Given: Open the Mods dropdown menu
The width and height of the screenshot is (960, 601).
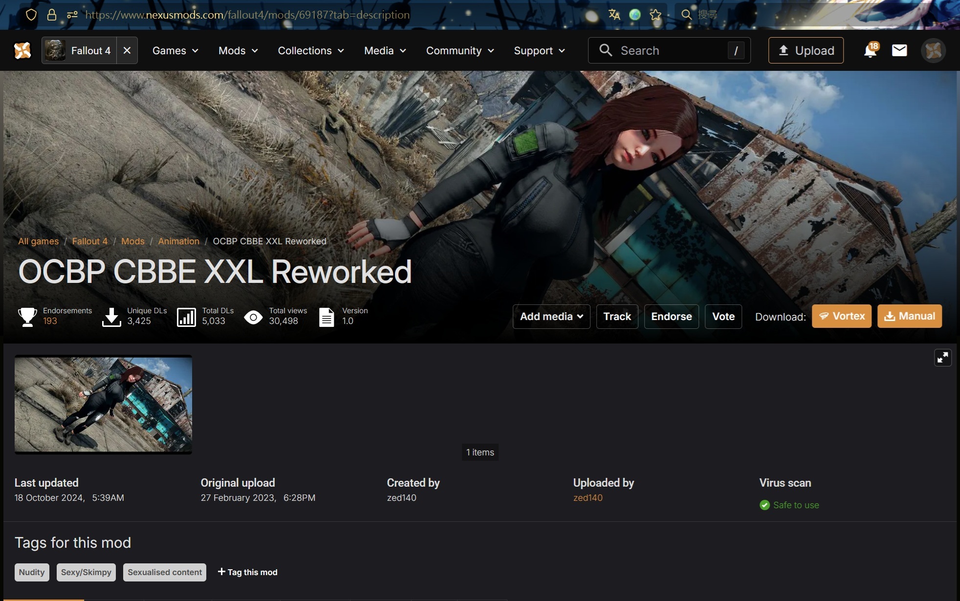Looking at the screenshot, I should 238,50.
